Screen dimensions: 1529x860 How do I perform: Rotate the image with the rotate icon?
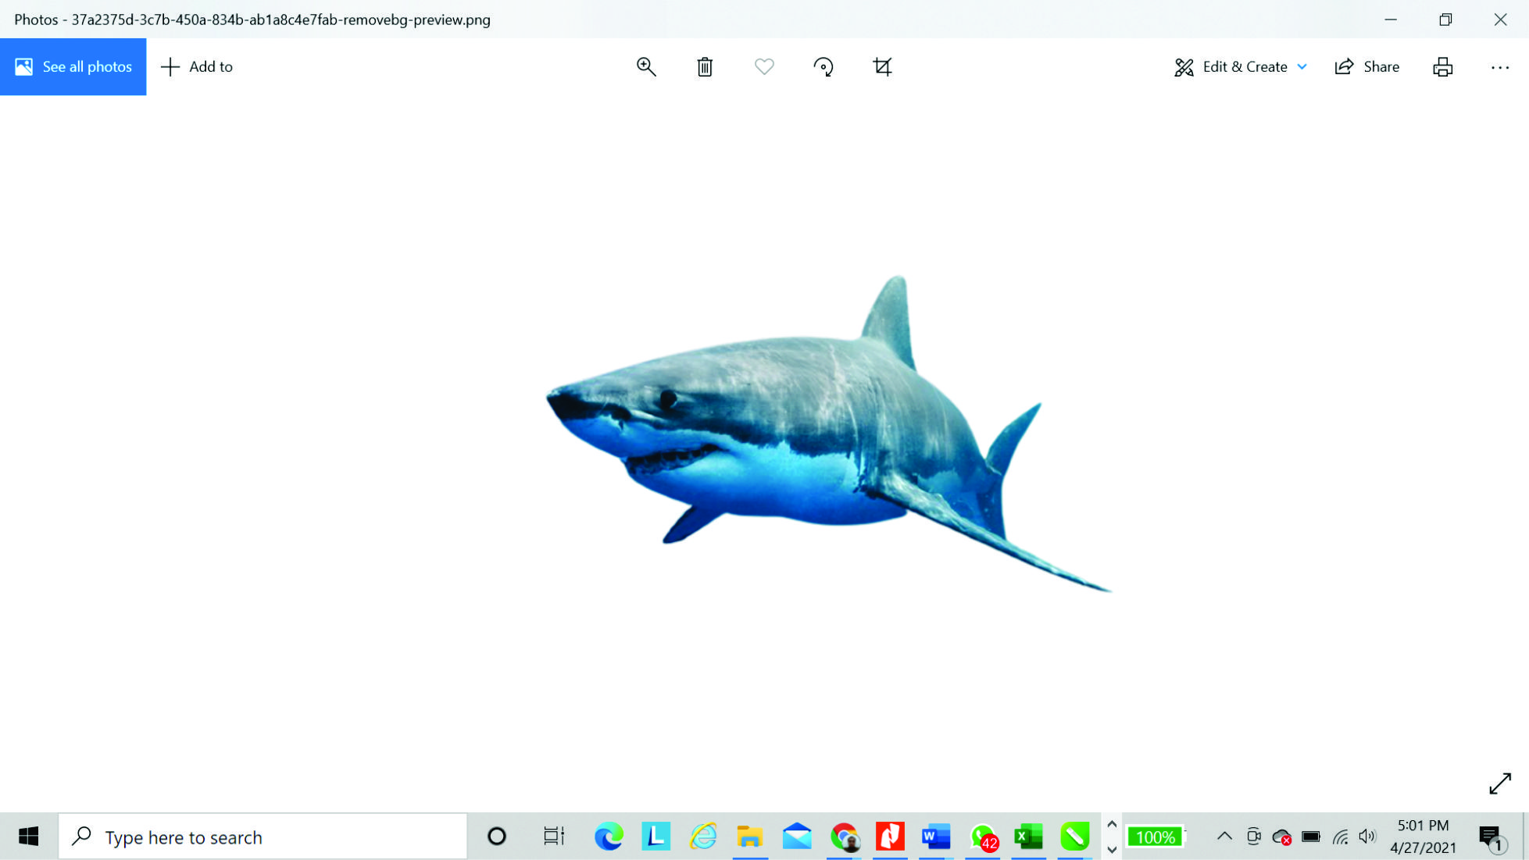pos(823,66)
